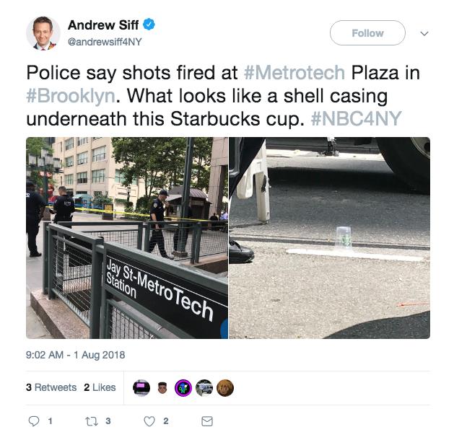
Task: Show the 2 Likes list
Action: [100, 387]
